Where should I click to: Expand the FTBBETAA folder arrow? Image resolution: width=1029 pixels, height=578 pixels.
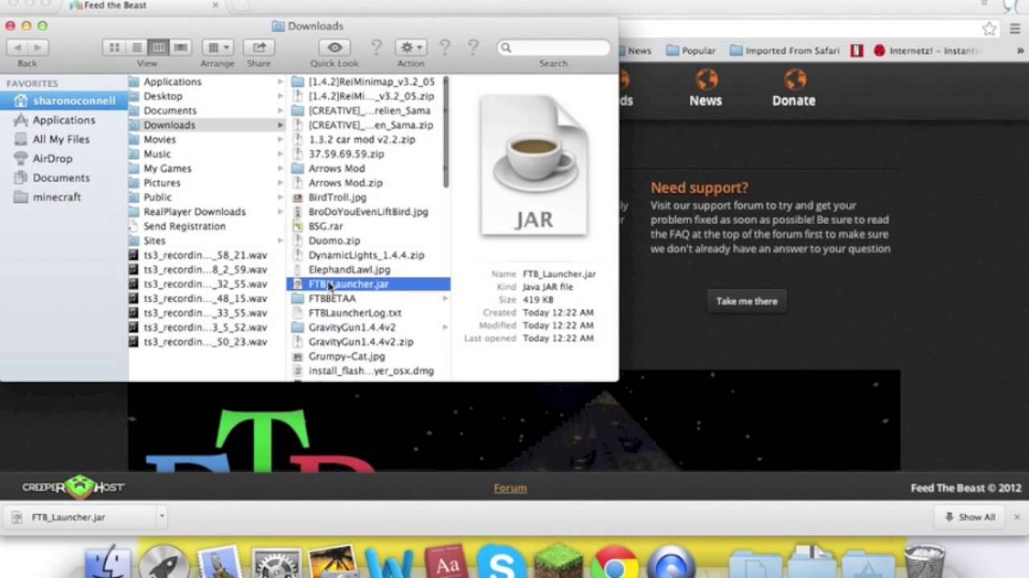tap(445, 299)
